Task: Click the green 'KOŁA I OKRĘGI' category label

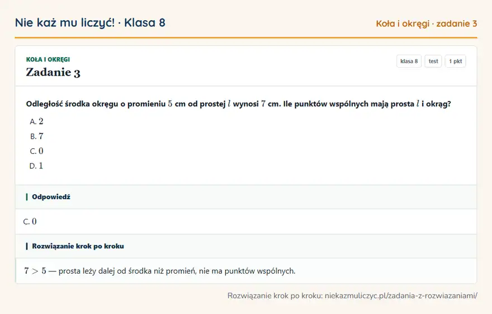Action: [48, 59]
